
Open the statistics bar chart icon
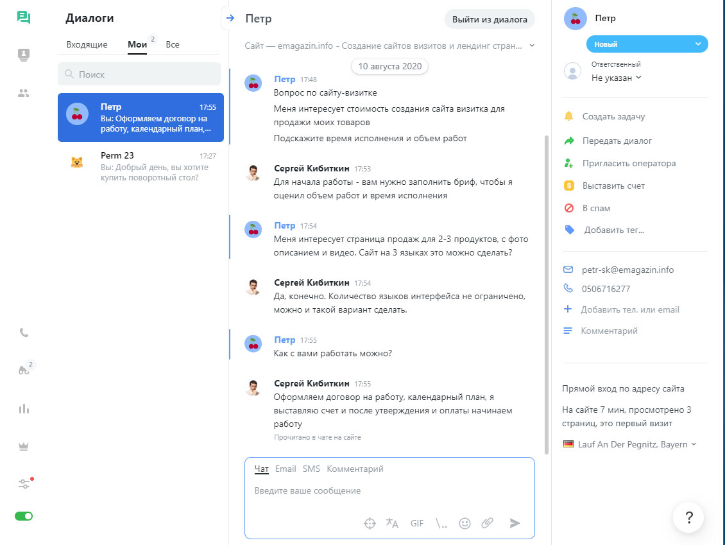pyautogui.click(x=24, y=409)
